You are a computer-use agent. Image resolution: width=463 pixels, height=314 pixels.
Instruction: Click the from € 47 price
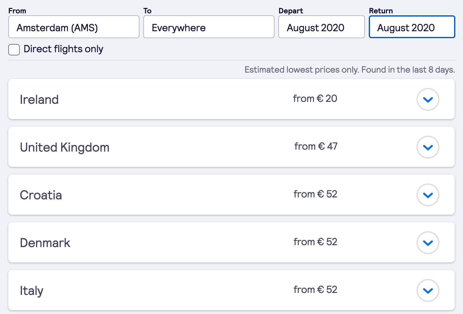[x=316, y=146]
